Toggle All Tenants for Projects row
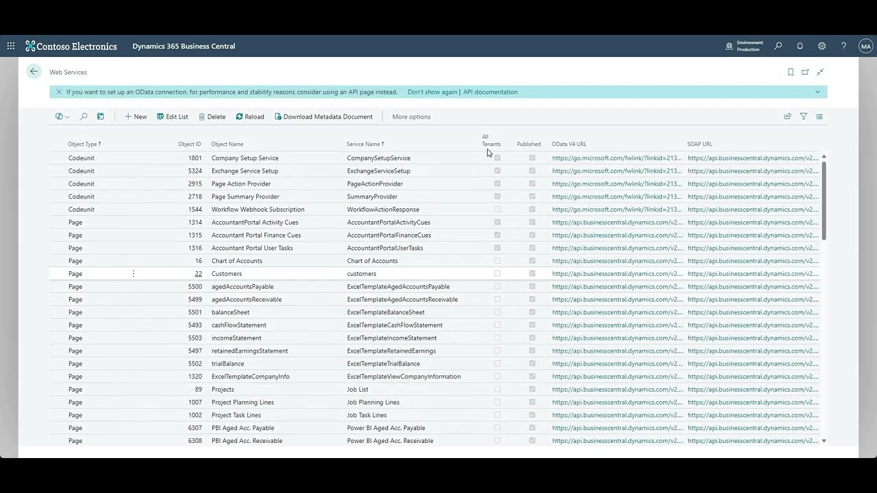This screenshot has width=877, height=493. [497, 390]
